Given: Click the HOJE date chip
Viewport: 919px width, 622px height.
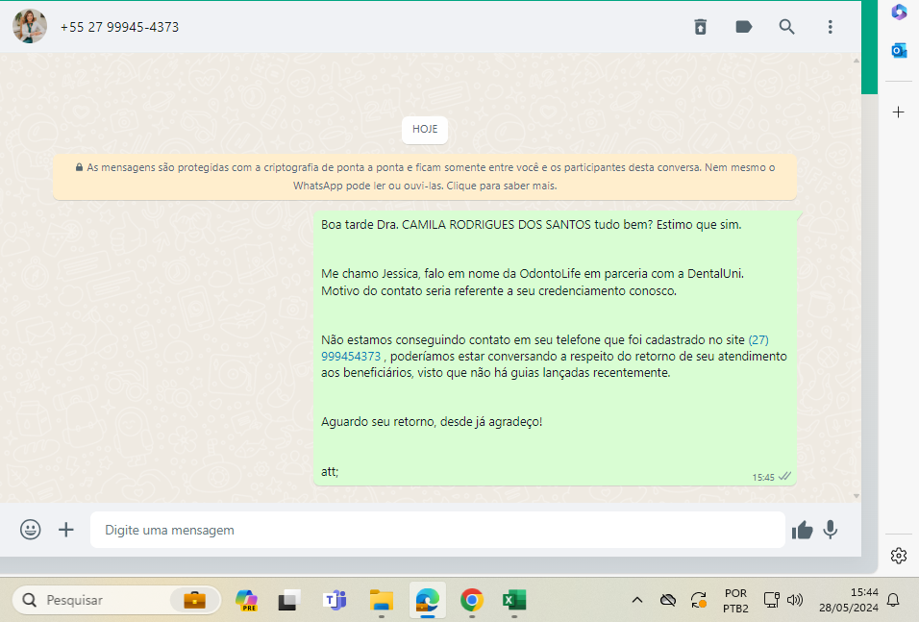Looking at the screenshot, I should pos(425,129).
